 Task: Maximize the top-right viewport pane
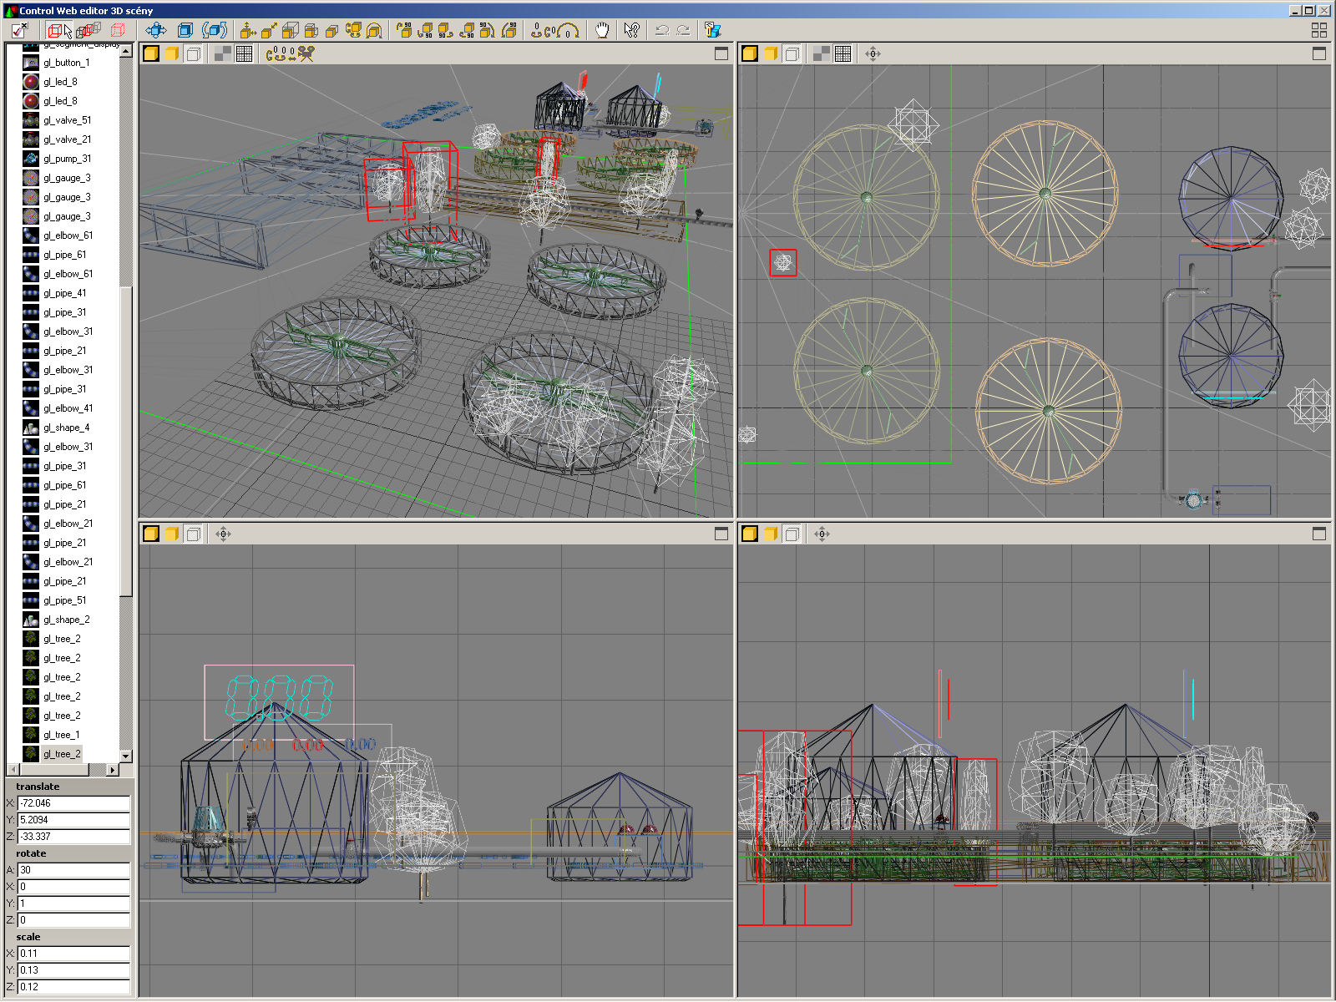1319,54
